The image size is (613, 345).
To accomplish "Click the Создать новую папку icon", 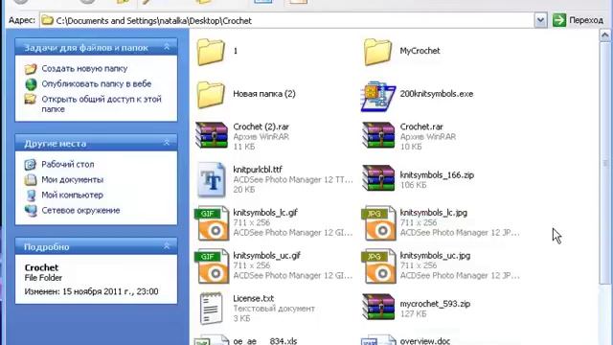I will pyautogui.click(x=31, y=69).
